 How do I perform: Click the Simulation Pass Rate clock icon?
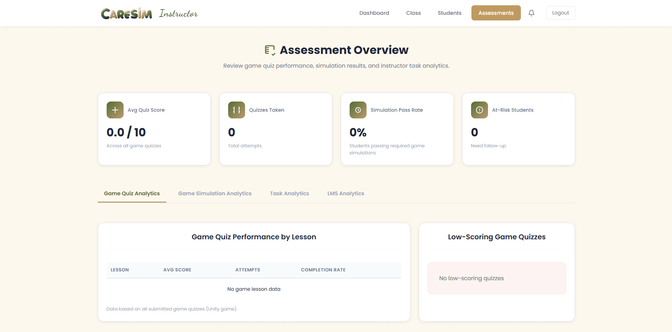point(358,110)
